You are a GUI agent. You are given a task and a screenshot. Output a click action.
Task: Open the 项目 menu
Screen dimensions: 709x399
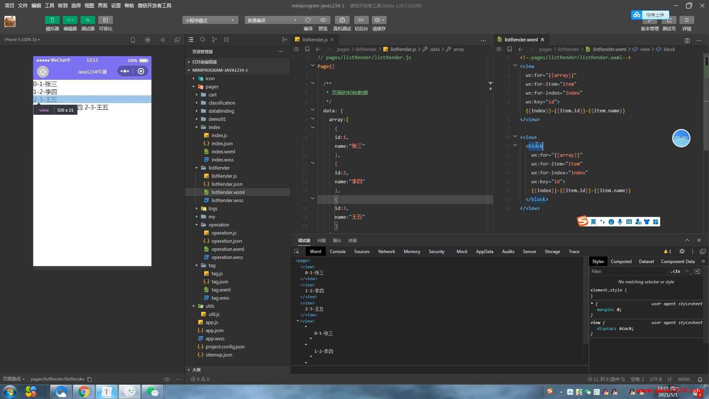pos(10,6)
